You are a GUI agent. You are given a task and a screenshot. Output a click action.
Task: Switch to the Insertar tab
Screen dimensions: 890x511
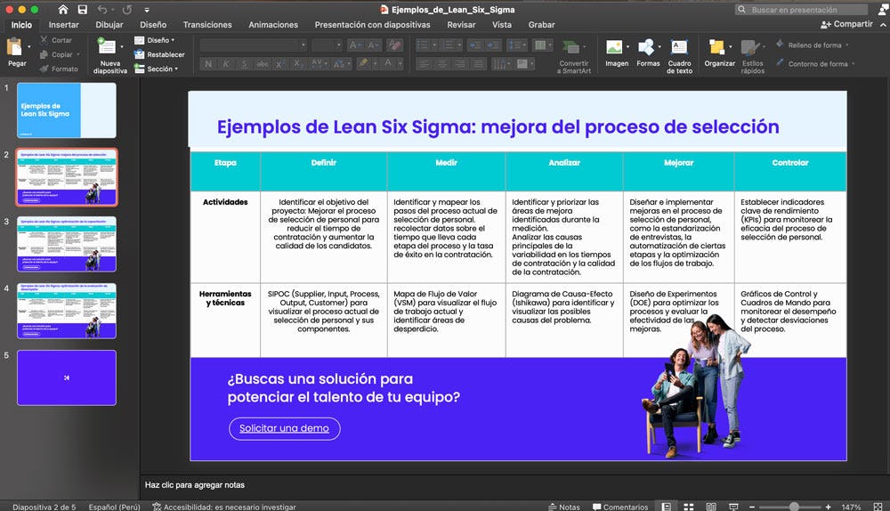point(63,25)
